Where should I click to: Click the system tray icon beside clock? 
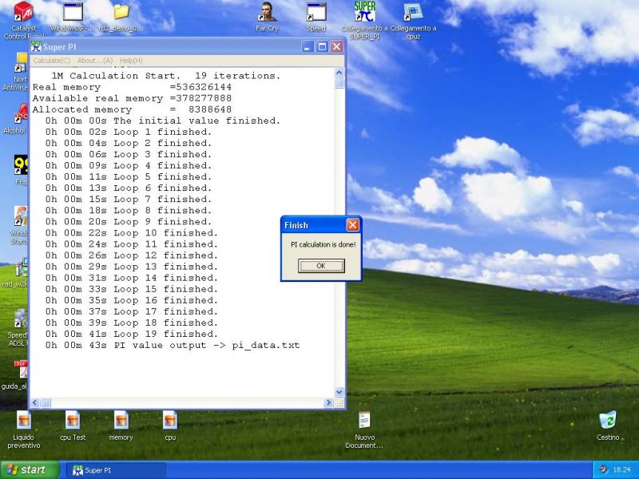point(604,469)
